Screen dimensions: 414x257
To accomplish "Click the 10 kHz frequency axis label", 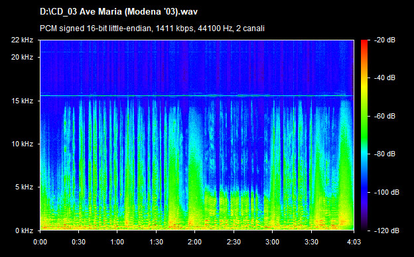I will click(x=22, y=144).
